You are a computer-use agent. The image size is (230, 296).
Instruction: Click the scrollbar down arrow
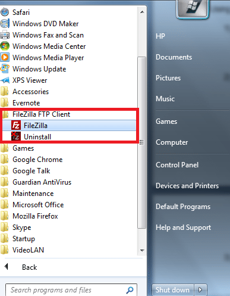click(x=142, y=250)
